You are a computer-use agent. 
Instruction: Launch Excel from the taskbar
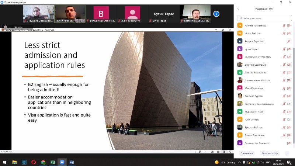point(52,162)
